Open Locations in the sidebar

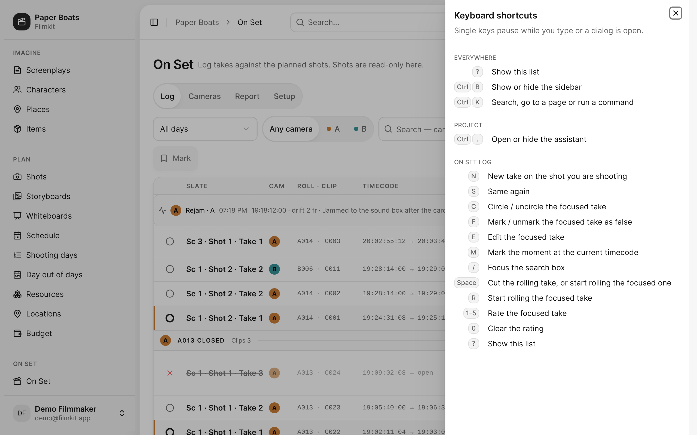(70, 313)
